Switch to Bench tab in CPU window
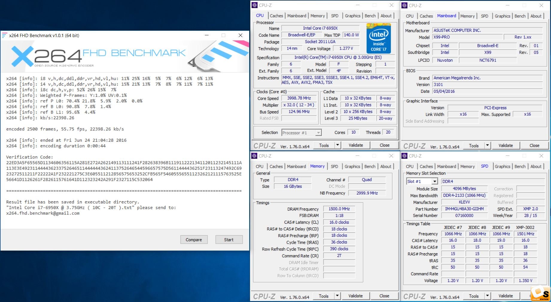 (370, 16)
